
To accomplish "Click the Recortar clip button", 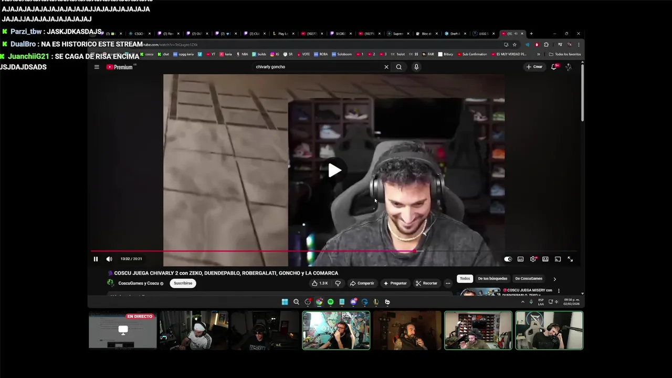I will (x=426, y=283).
